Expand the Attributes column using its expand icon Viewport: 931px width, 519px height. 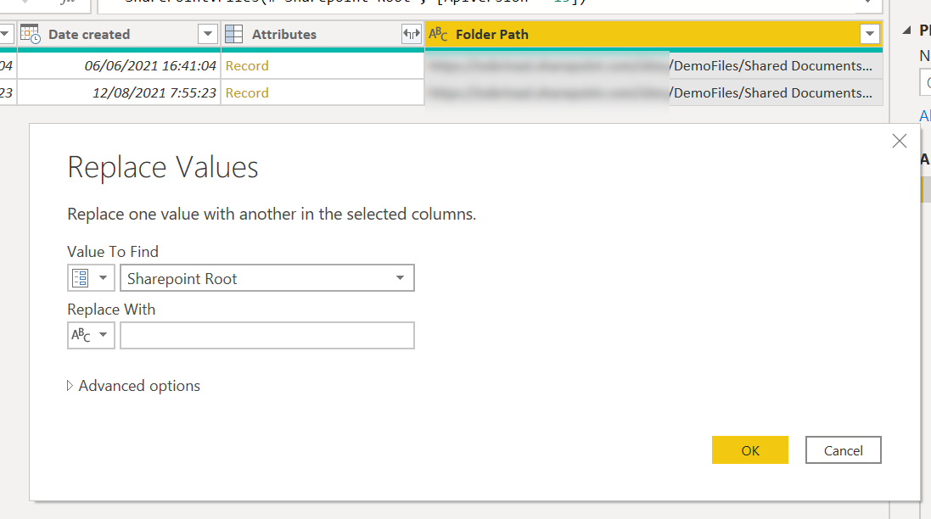pyautogui.click(x=412, y=34)
